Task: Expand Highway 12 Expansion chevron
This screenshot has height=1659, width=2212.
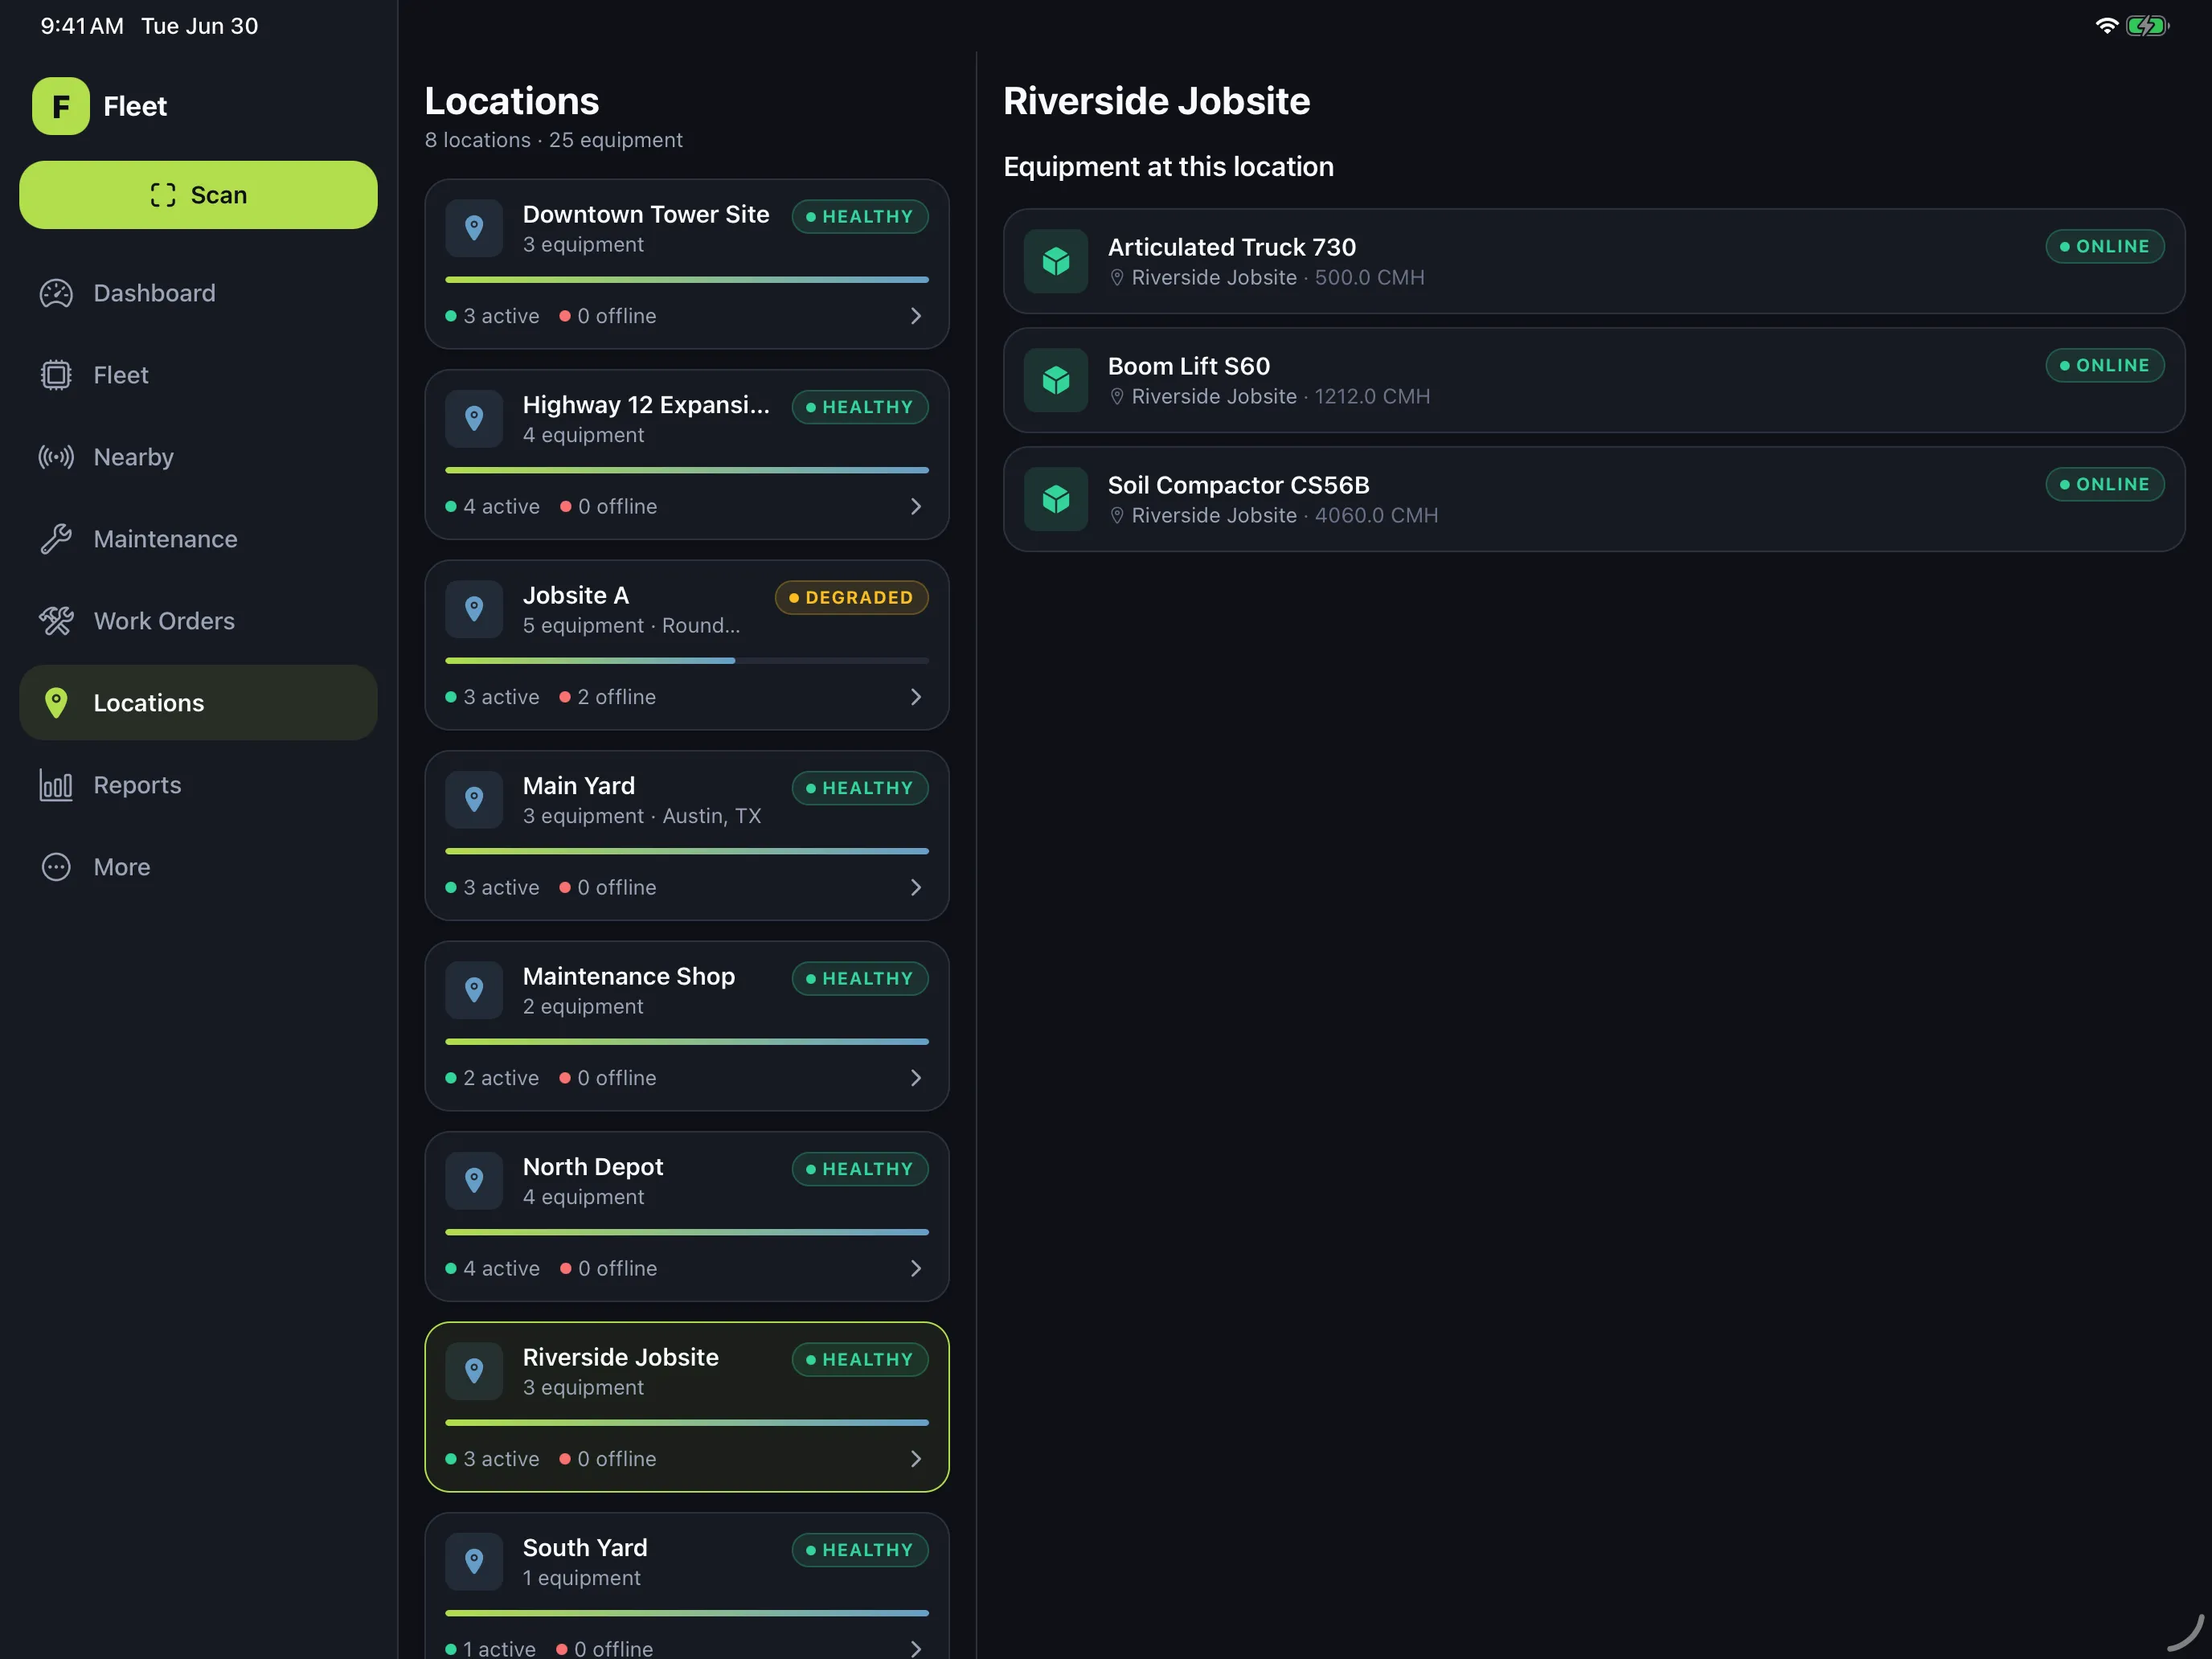Action: [916, 507]
